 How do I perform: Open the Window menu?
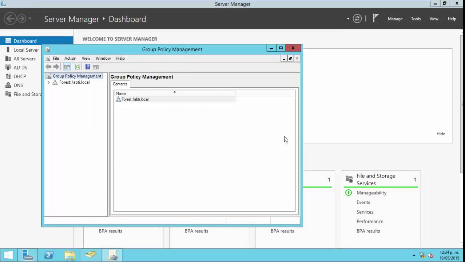[x=103, y=58]
